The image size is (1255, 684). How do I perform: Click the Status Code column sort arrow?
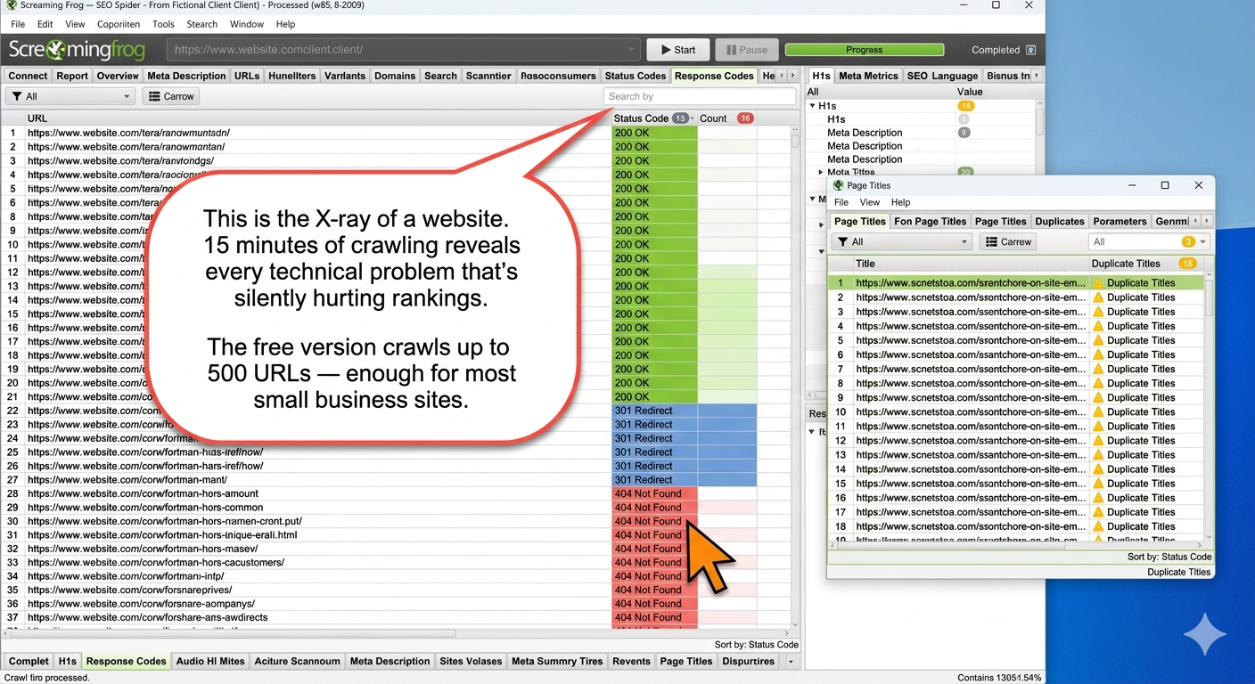point(693,118)
